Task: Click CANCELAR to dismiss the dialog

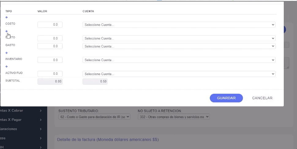Action: [262, 98]
